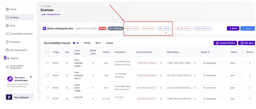Copy element selector for Label name visible row
Screen dimensions: 256x109
[161, 88]
